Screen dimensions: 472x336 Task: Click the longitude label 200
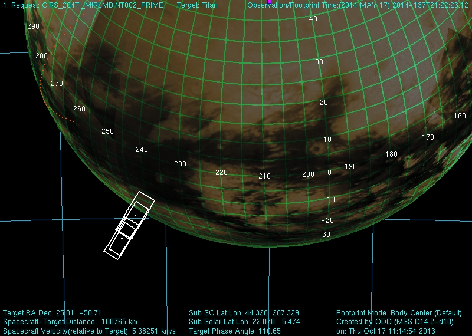coord(308,174)
